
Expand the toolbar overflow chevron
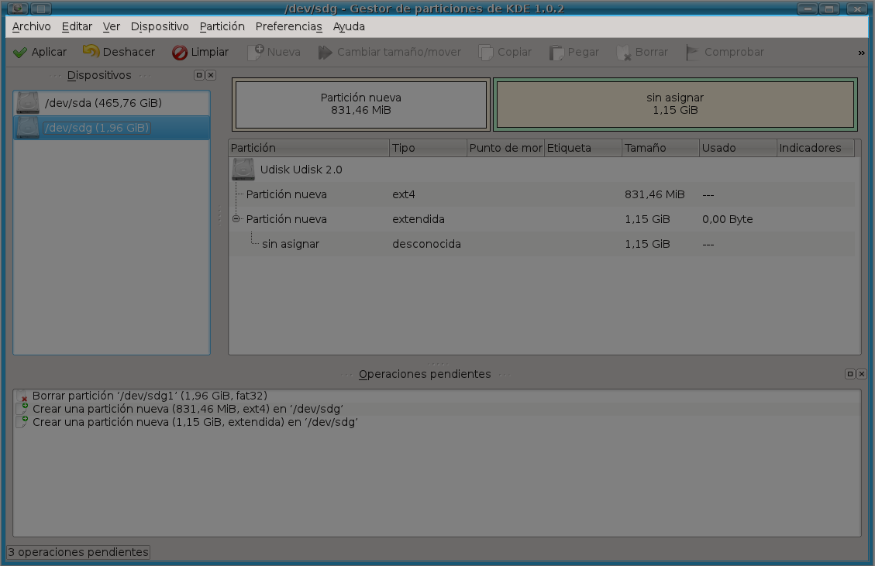(860, 51)
